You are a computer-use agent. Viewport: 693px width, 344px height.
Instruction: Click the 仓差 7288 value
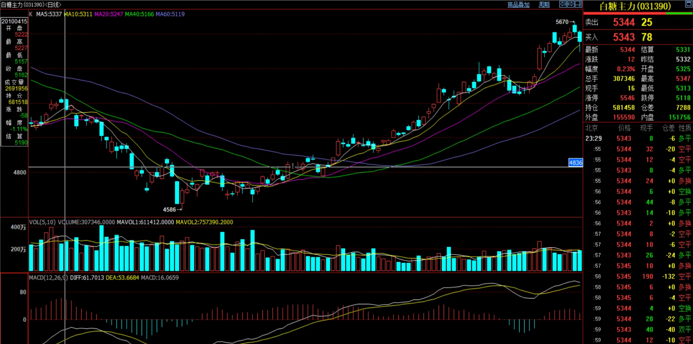point(683,108)
